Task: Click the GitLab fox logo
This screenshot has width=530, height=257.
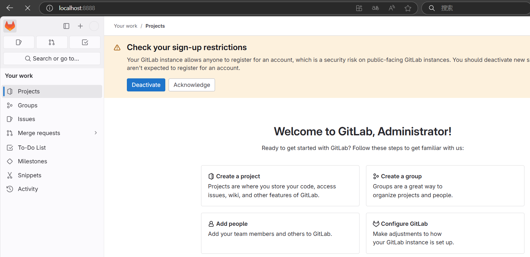Action: click(x=10, y=26)
